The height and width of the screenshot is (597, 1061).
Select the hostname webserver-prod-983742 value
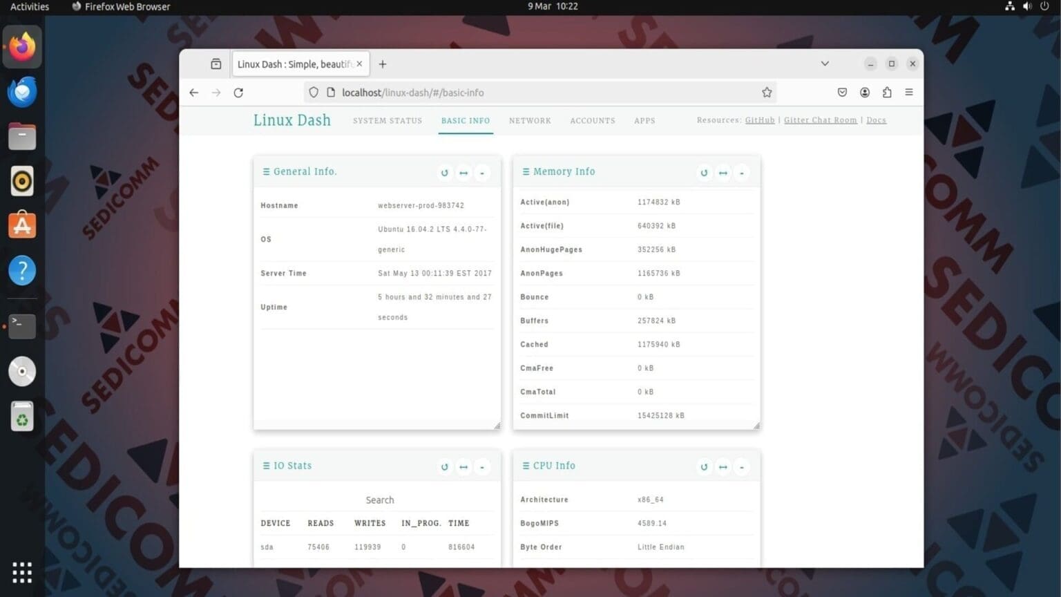point(421,206)
